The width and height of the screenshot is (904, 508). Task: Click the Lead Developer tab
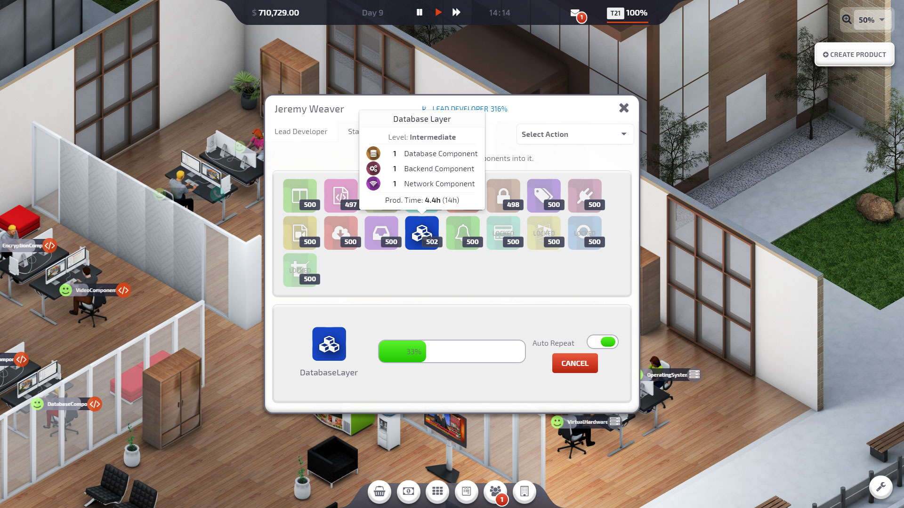(x=301, y=131)
